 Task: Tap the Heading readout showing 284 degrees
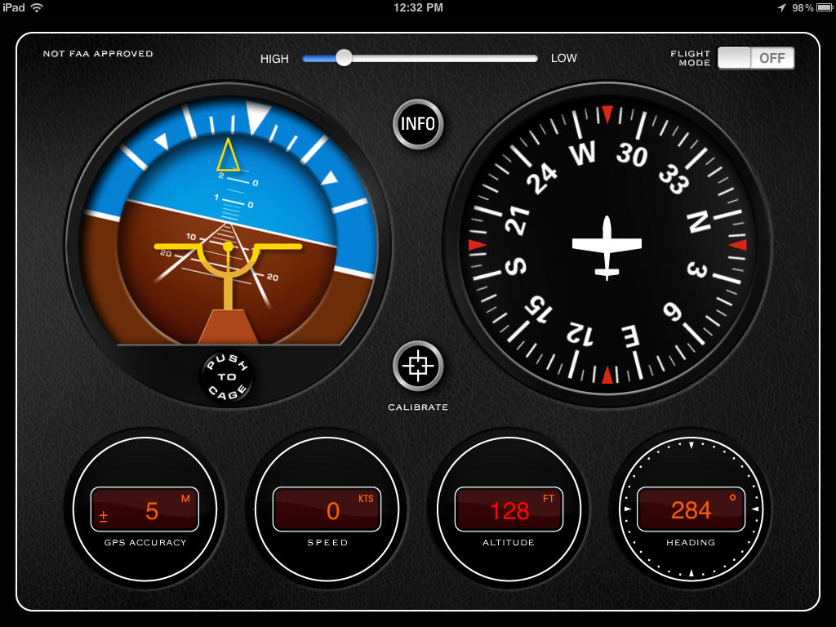pos(691,510)
